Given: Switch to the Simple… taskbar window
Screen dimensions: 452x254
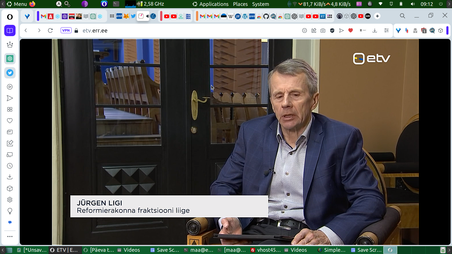Looking at the screenshot, I should tap(332, 250).
